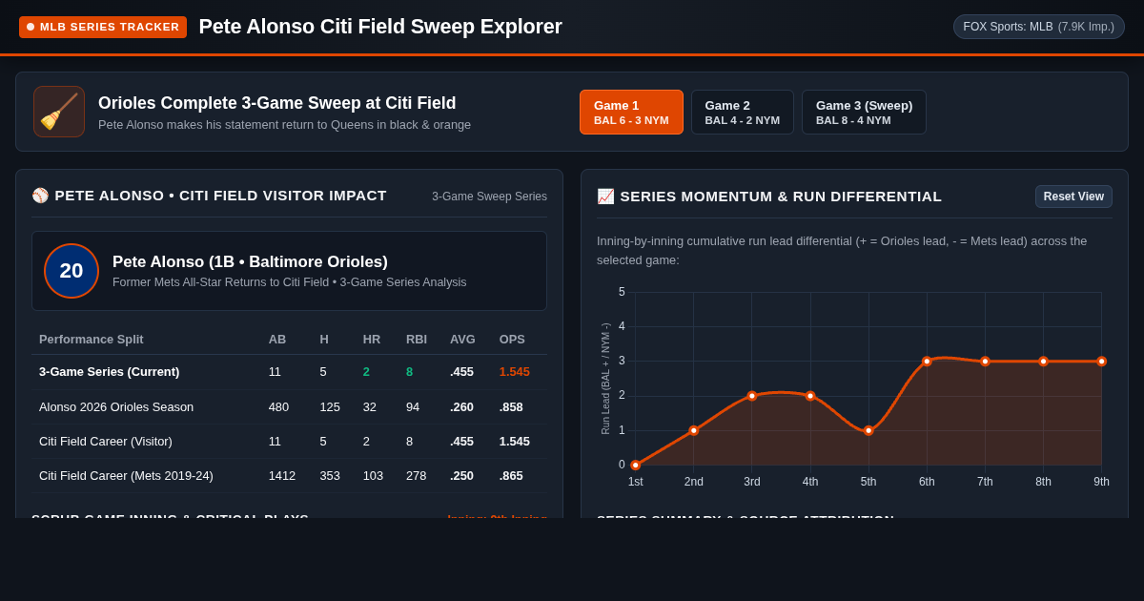Click the '3-Game Series (Current)' row label

(x=109, y=372)
